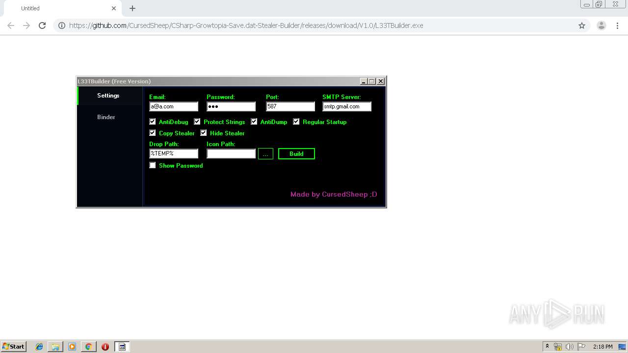This screenshot has height=353, width=628.
Task: Edit the SMTP Server field
Action: [347, 106]
